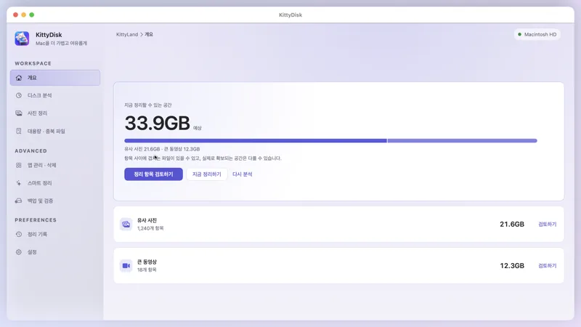
Task: Click the 유사 사진 21.6GB · 큰 동영상 12.3GB summary
Action: pyautogui.click(x=162, y=149)
